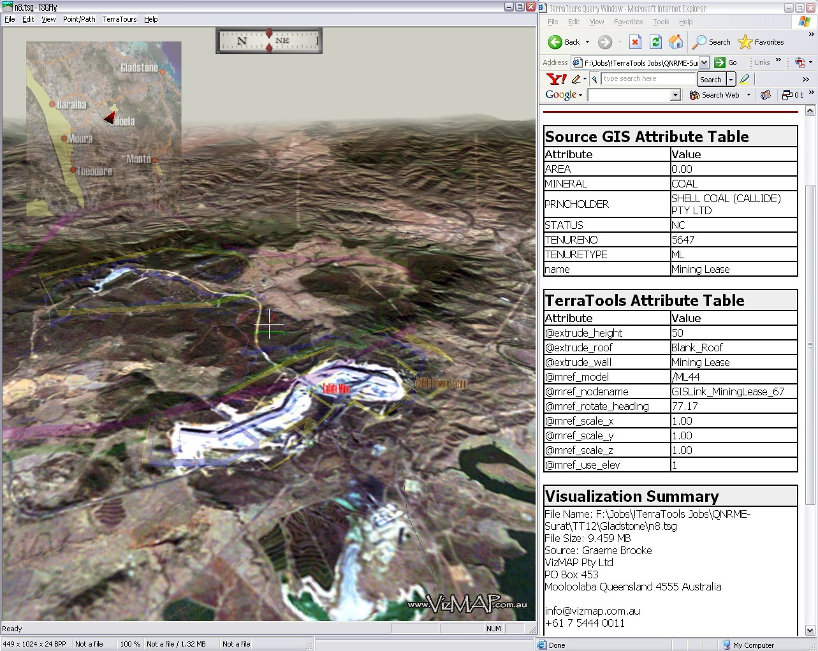
Task: Open the address bar dropdown
Action: click(704, 62)
